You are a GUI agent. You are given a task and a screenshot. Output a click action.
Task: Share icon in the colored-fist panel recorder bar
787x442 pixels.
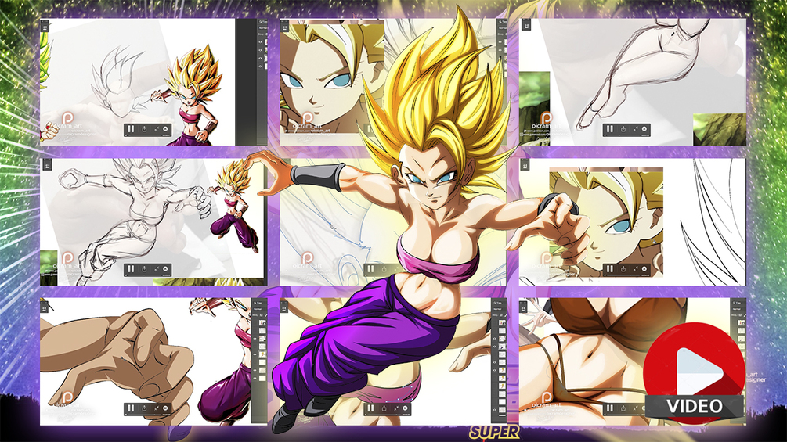click(x=144, y=408)
